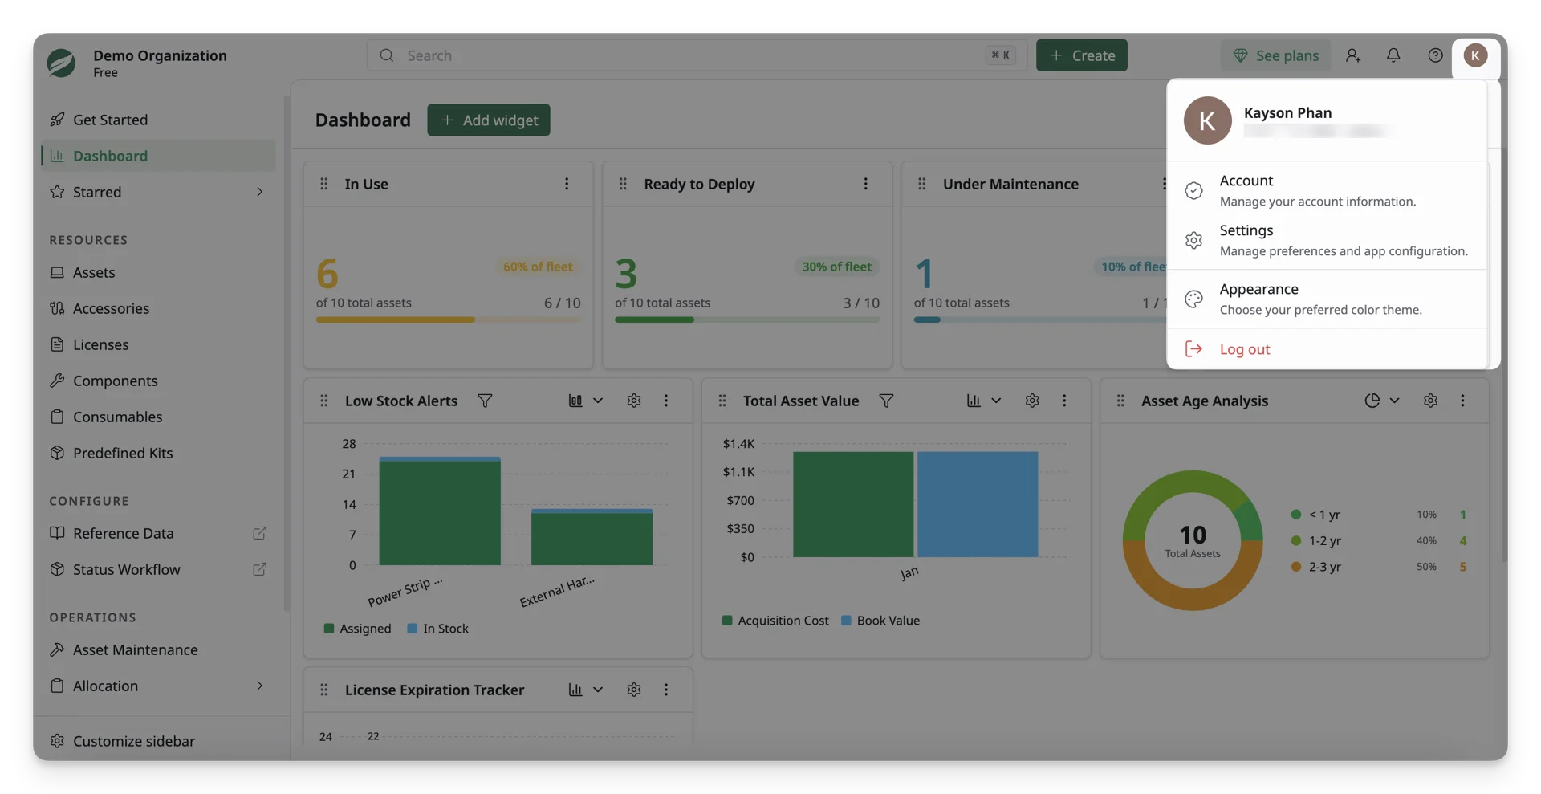Click the Search input field
The width and height of the screenshot is (1541, 794).
[697, 55]
